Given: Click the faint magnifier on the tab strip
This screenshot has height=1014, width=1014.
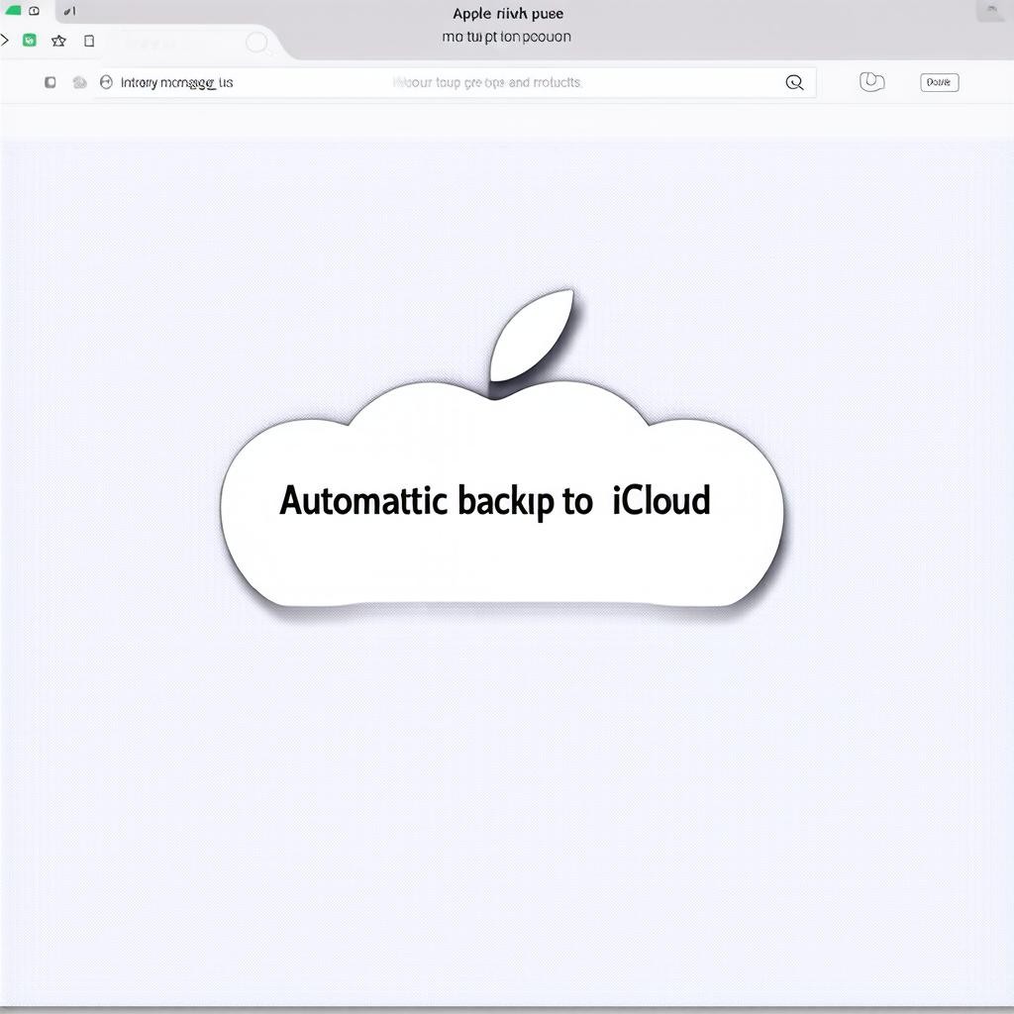Looking at the screenshot, I should point(256,43).
